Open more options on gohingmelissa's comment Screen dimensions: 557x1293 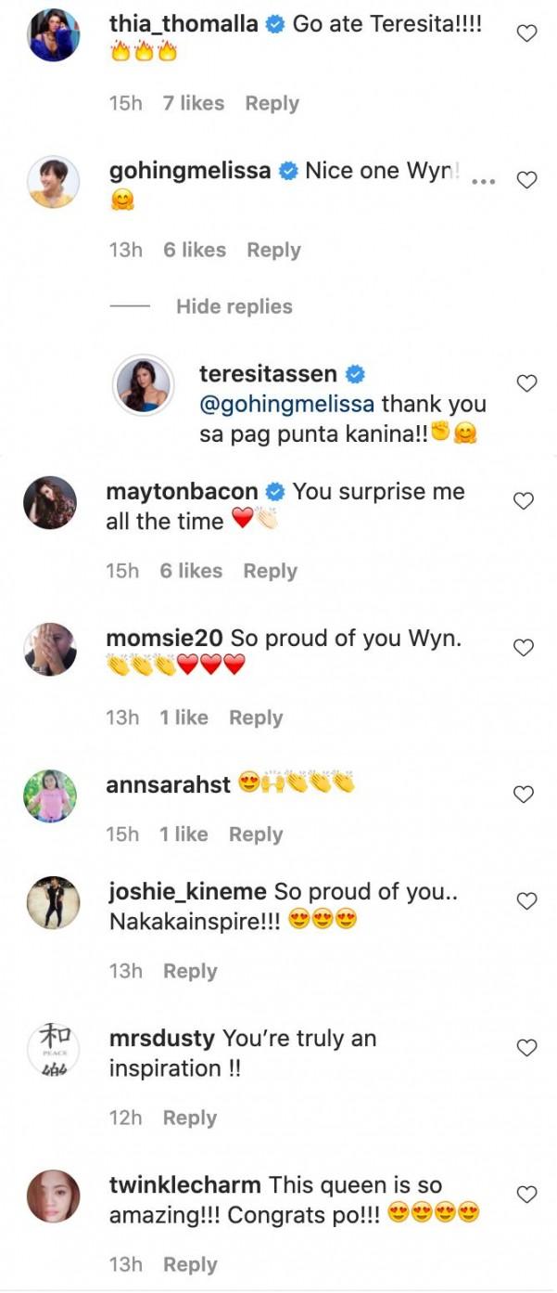point(485,181)
